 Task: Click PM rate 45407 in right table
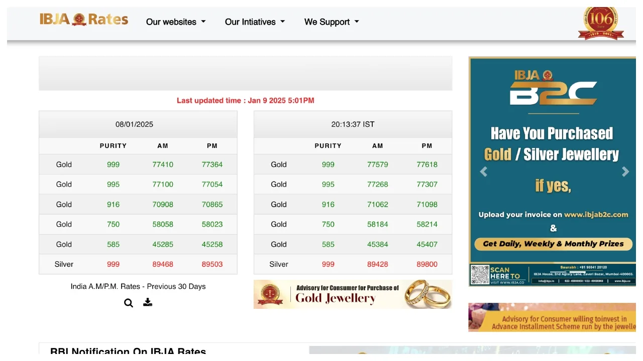point(427,245)
